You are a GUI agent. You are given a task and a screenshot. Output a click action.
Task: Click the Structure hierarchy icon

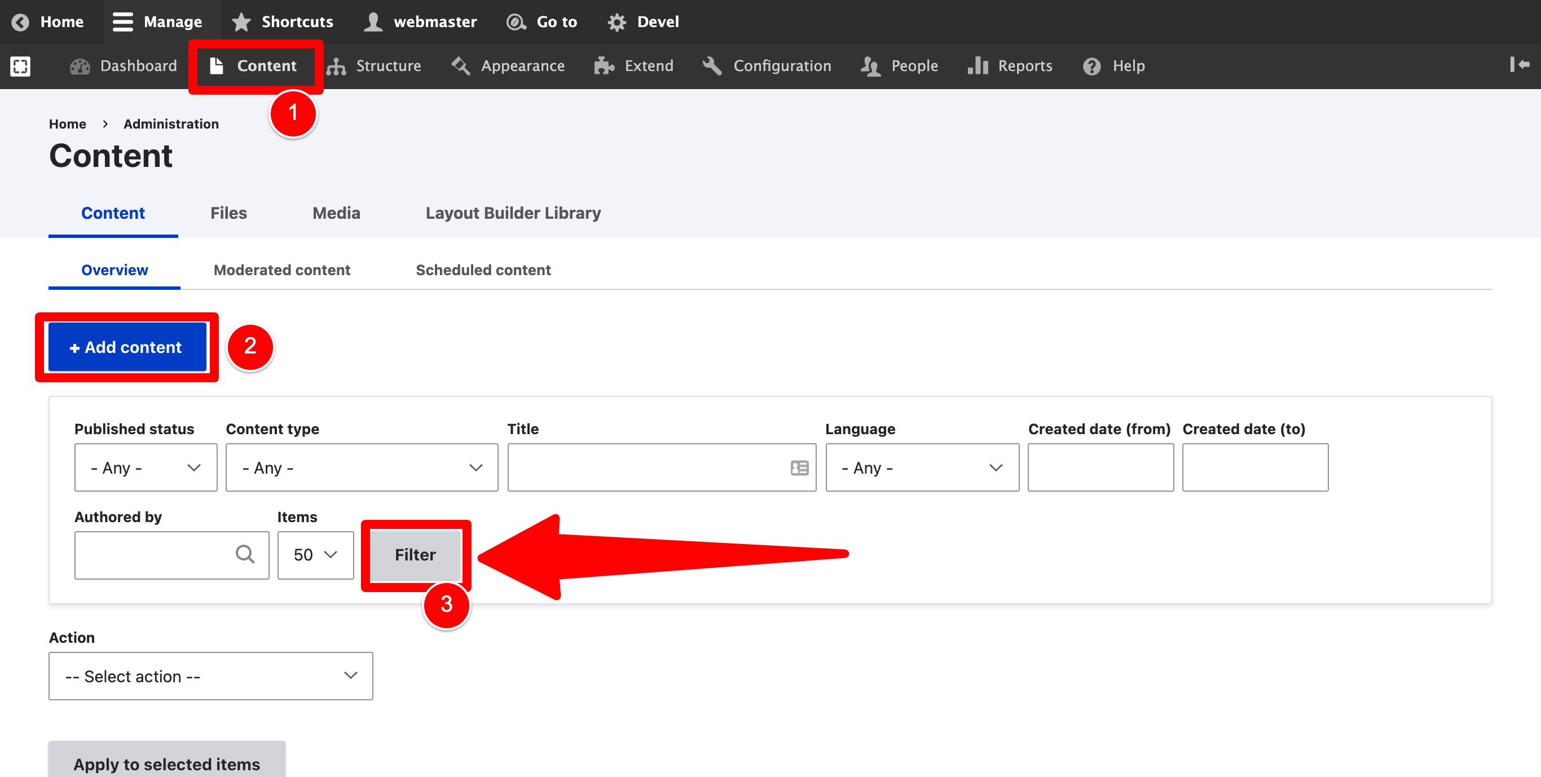tap(336, 66)
